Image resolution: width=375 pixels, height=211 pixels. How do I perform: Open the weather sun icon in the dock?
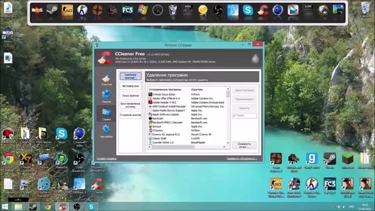(x=203, y=11)
